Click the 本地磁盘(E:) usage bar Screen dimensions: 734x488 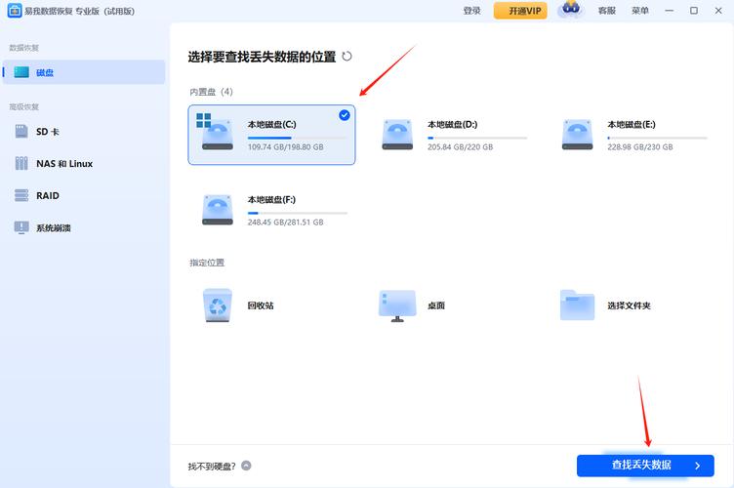pos(657,138)
